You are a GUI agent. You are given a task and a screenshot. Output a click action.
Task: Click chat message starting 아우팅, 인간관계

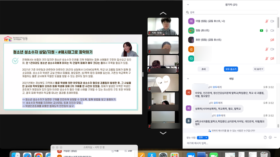coord(230,95)
